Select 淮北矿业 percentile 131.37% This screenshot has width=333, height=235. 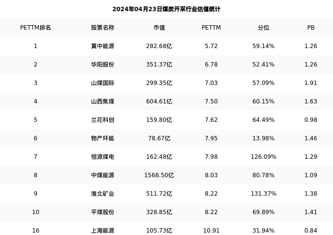(264, 194)
